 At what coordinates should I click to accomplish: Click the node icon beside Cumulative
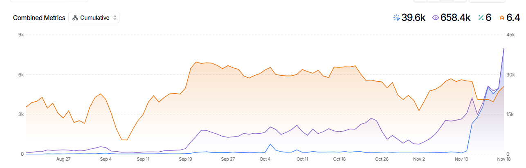click(75, 18)
